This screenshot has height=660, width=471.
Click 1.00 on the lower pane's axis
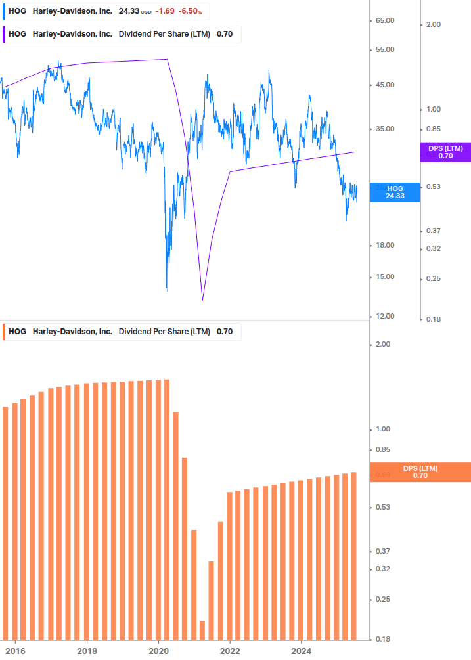coord(383,429)
